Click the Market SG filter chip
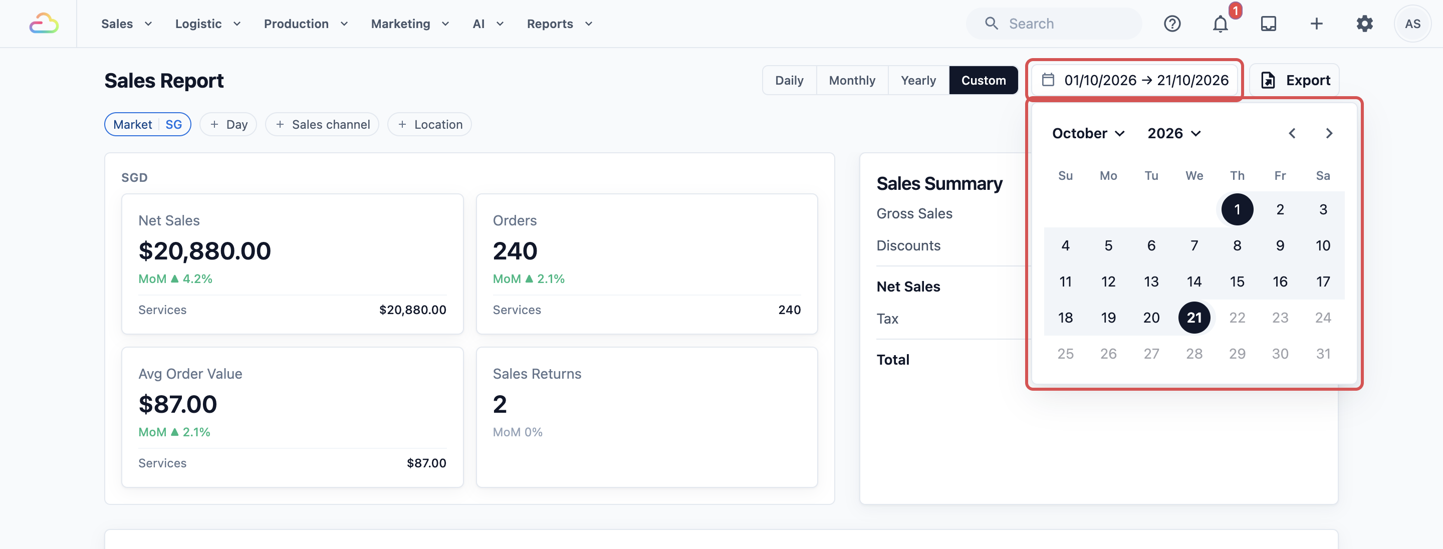 (148, 124)
